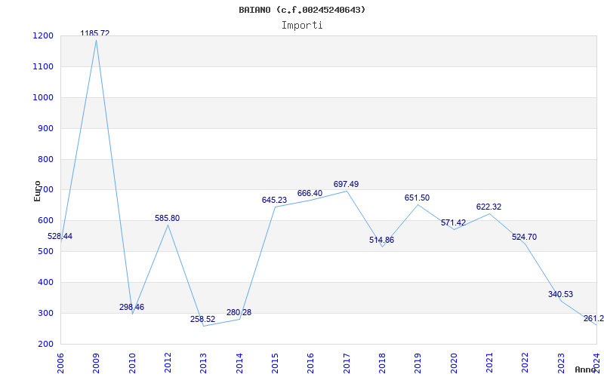604x377 pixels.
Task: Click the 2019 x-axis year label
Action: click(x=418, y=363)
